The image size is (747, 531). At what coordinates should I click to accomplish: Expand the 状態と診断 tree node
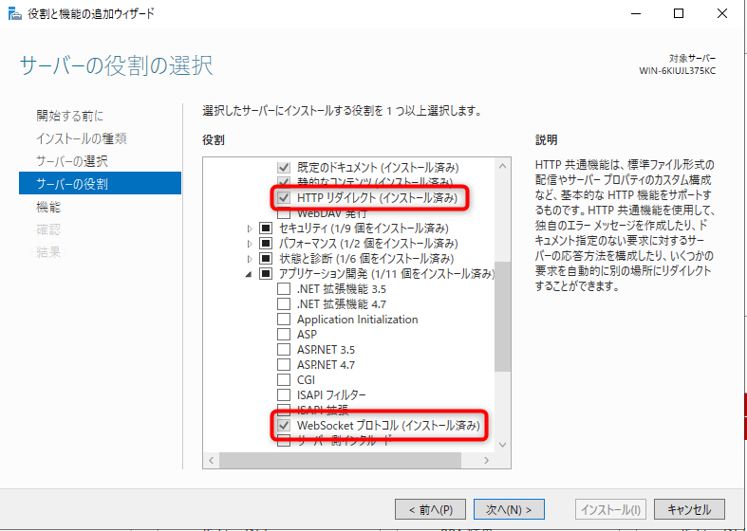pos(251,259)
